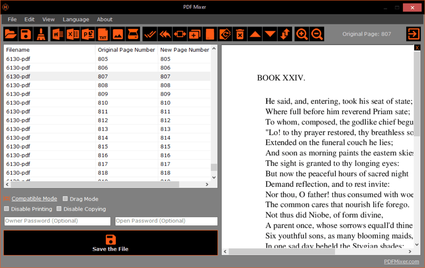This screenshot has height=268, width=425.
Task: Click the exit door icon at toolbar right
Action: click(413, 34)
